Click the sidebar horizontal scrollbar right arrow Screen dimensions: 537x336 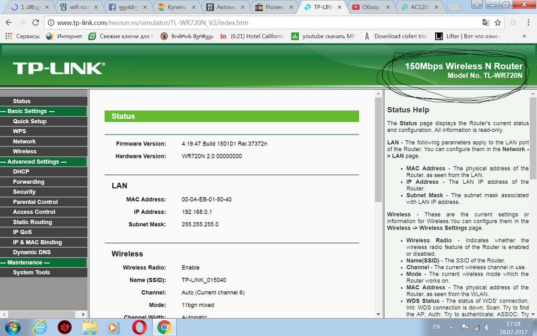[83, 314]
